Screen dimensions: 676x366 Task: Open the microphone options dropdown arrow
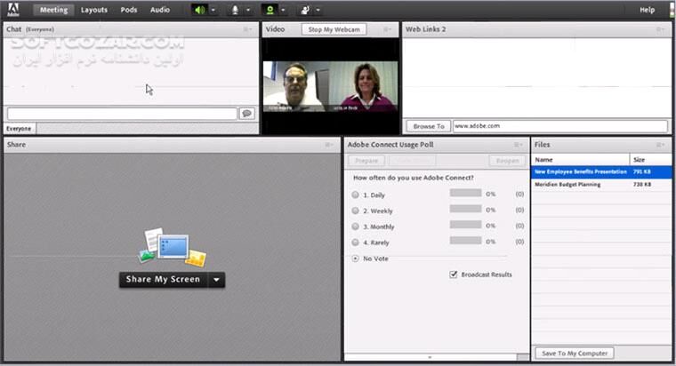pyautogui.click(x=248, y=10)
